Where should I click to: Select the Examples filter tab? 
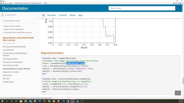[51, 15]
